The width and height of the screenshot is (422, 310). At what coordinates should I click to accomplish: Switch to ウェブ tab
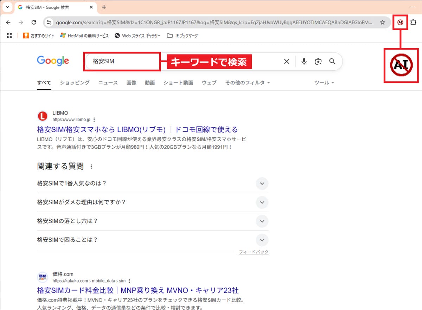[209, 83]
